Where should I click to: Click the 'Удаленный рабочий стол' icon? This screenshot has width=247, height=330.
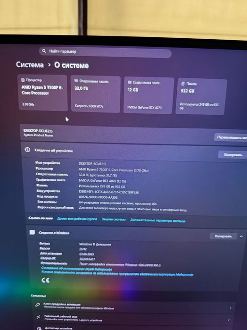pyautogui.click(x=39, y=317)
